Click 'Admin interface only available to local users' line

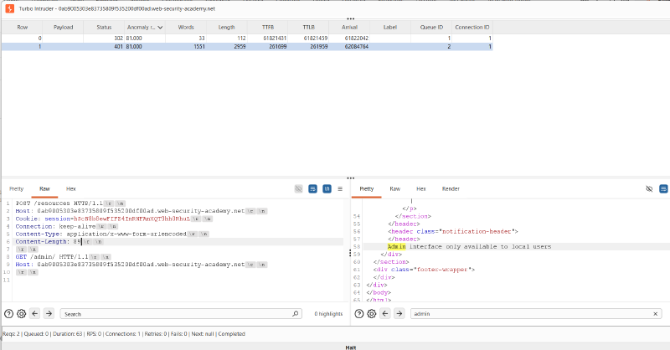469,246
